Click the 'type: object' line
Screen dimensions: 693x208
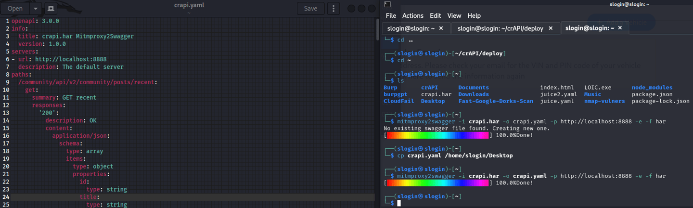click(x=93, y=167)
